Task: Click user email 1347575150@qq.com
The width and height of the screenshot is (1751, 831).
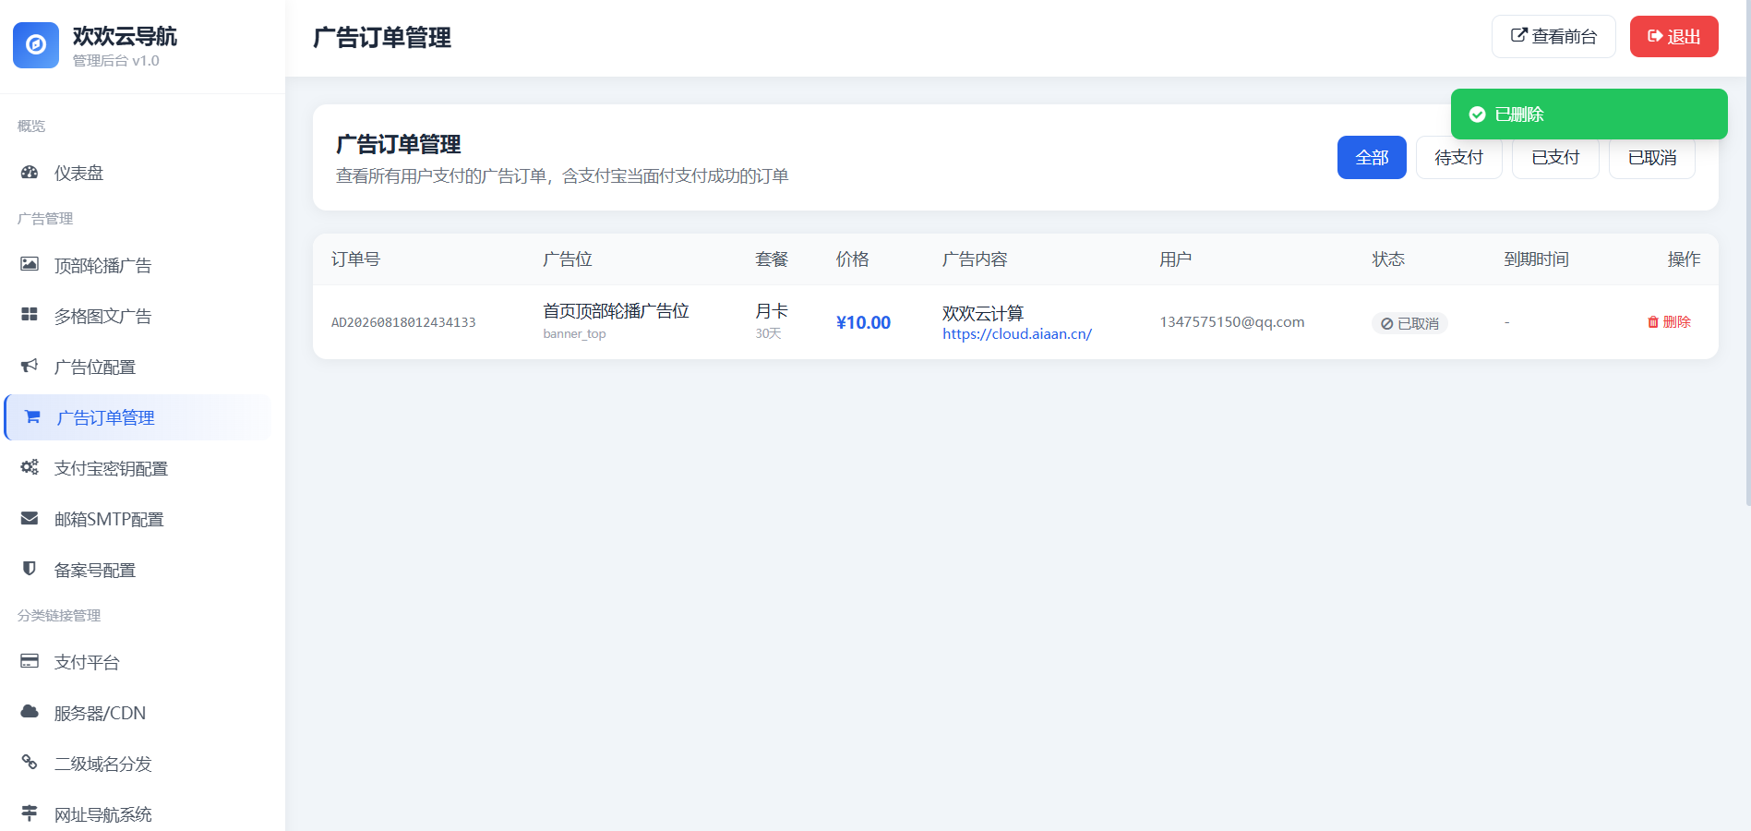Action: [x=1232, y=322]
